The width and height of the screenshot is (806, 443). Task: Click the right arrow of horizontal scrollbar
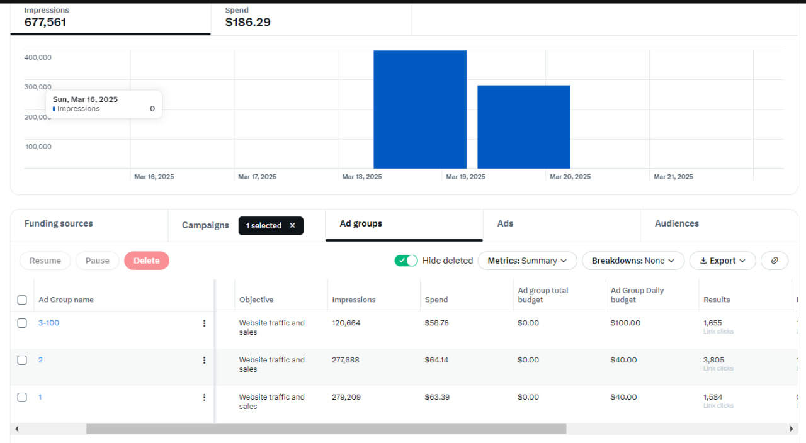[x=792, y=429]
